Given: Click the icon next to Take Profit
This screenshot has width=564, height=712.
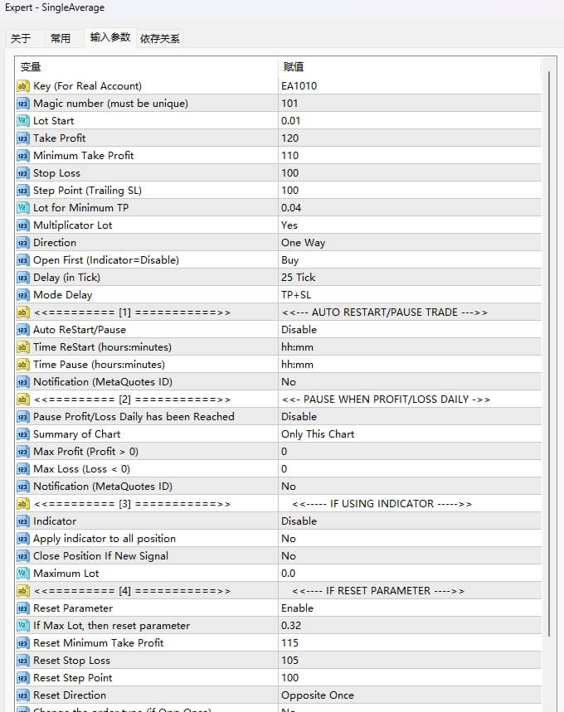Looking at the screenshot, I should pyautogui.click(x=22, y=138).
